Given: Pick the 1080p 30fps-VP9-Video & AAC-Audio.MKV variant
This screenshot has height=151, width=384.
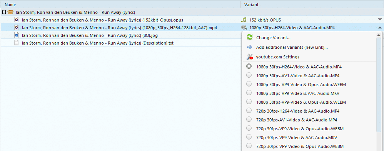Looking at the screenshot, I should [297, 93].
